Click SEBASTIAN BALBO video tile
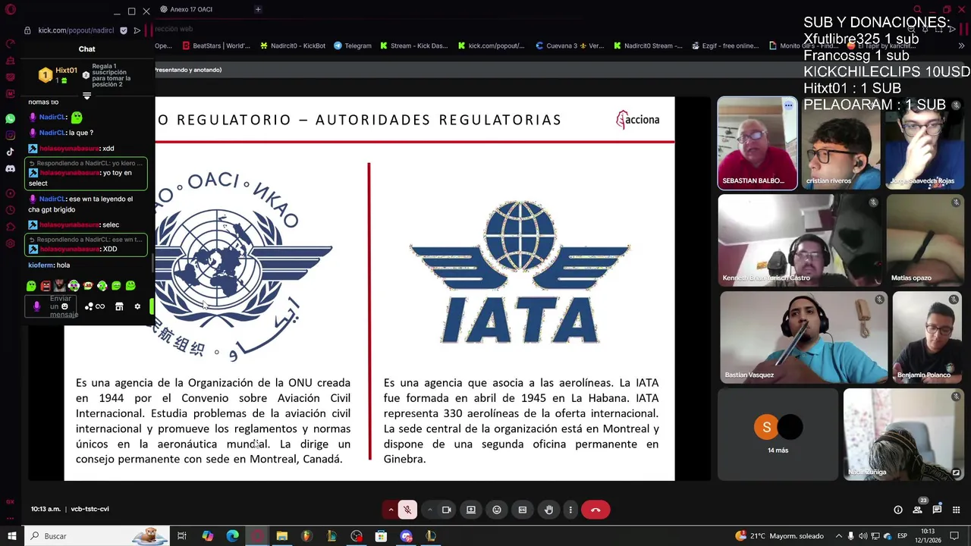The width and height of the screenshot is (971, 546). tap(757, 143)
